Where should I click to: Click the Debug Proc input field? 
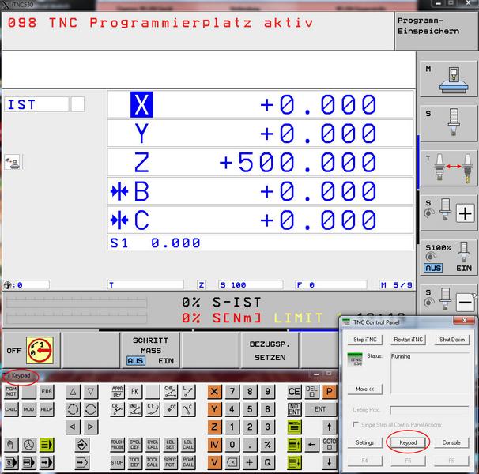429,410
